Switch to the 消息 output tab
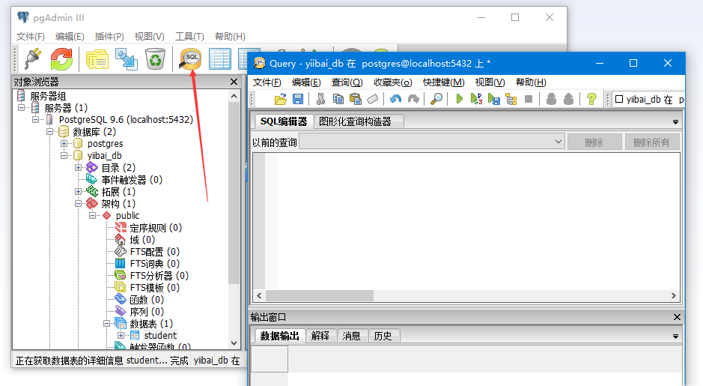 [x=351, y=337]
